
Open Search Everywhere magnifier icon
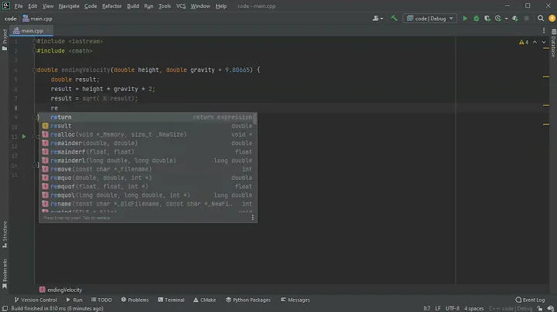point(540,19)
